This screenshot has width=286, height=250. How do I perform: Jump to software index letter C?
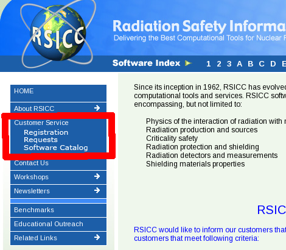(x=262, y=64)
